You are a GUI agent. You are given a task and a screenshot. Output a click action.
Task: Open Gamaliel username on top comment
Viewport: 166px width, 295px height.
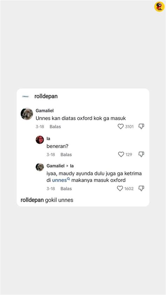pos(44,111)
